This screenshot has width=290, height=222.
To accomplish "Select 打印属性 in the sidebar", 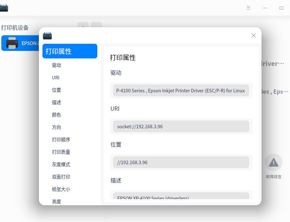I will coord(70,51).
